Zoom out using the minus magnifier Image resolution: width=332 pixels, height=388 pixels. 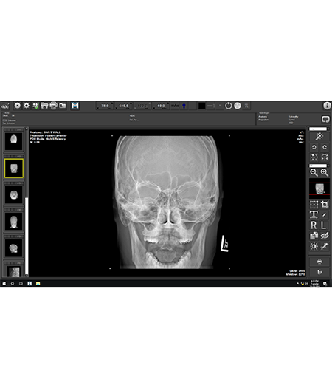click(x=314, y=172)
